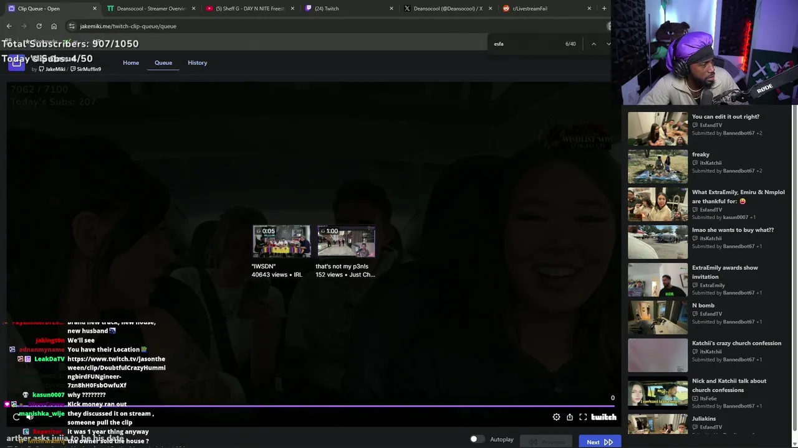
Task: Select "You can edit it out right?" queue clip
Action: [708, 128]
